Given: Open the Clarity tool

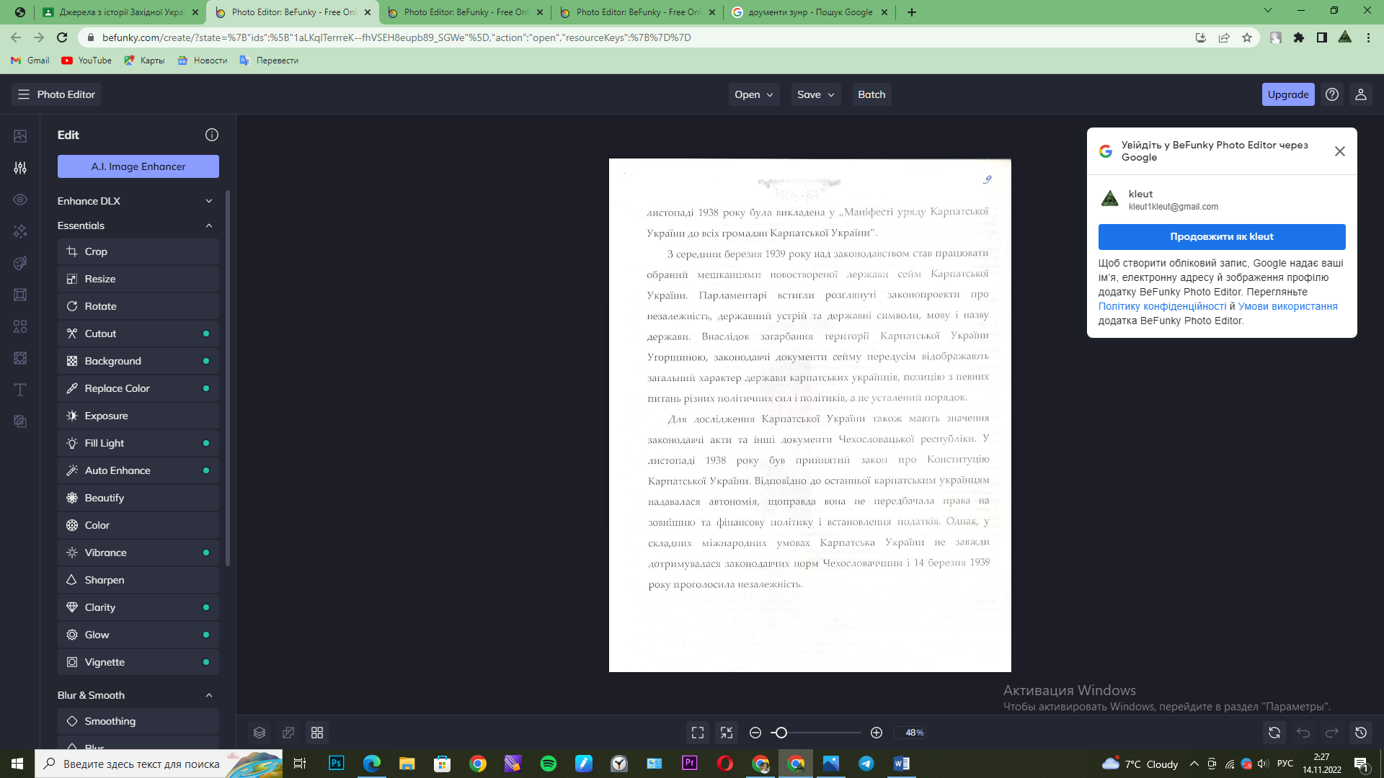Looking at the screenshot, I should coord(138,607).
